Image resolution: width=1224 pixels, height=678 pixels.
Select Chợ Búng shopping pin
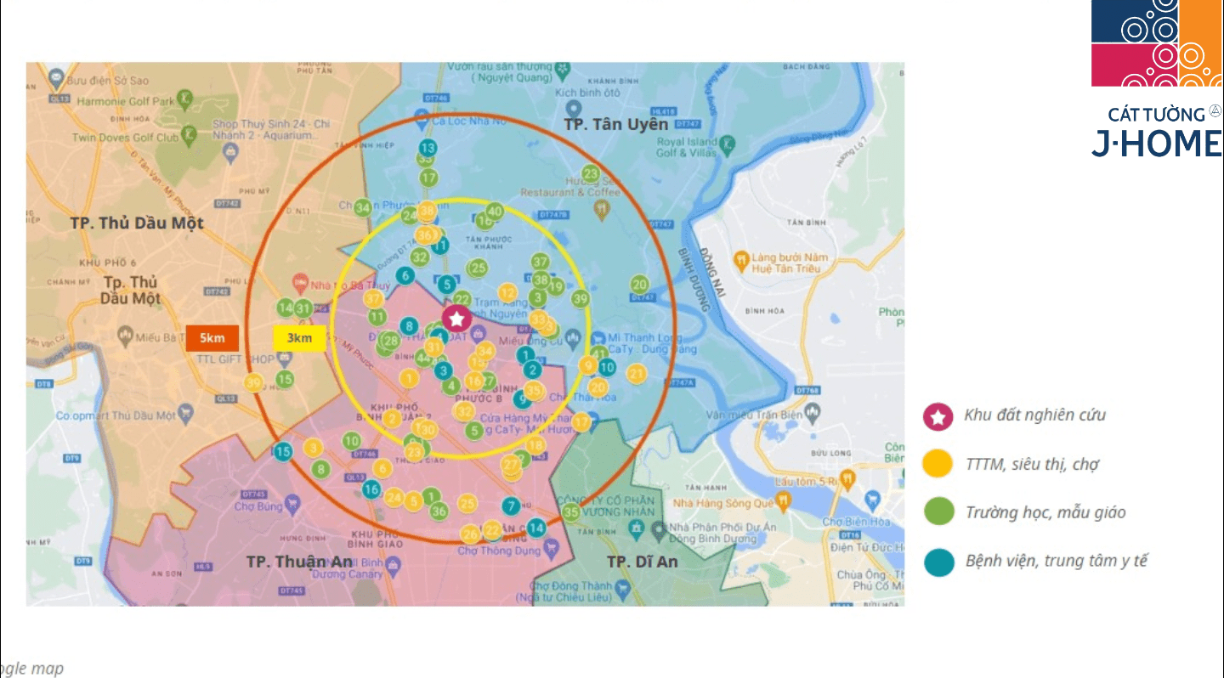pyautogui.click(x=293, y=505)
